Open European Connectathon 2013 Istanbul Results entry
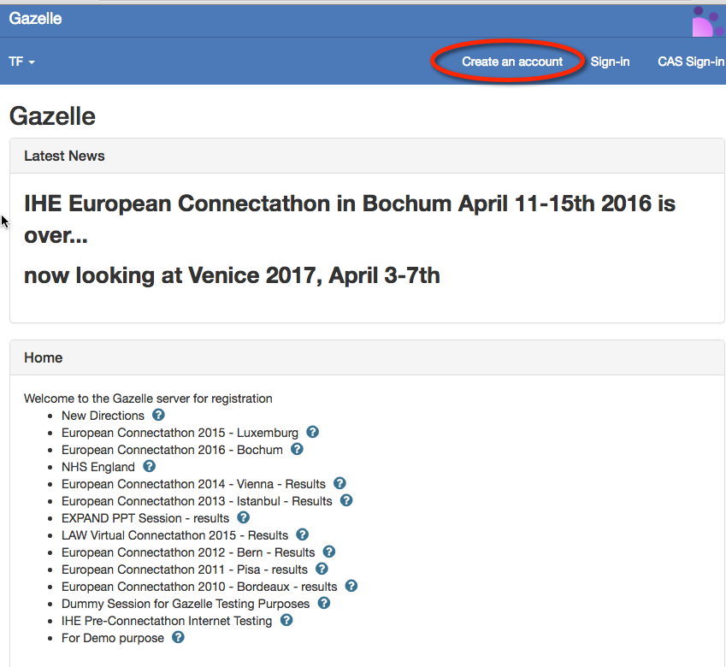Screen dimensions: 726x667 click(196, 501)
